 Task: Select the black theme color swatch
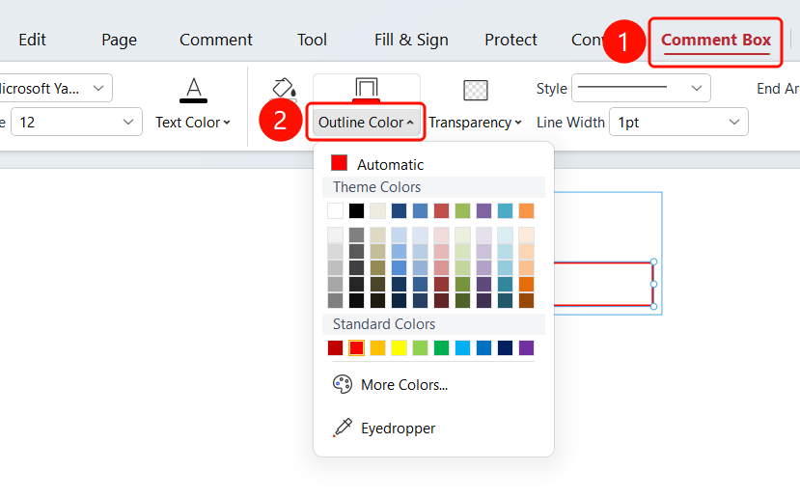[x=357, y=210]
